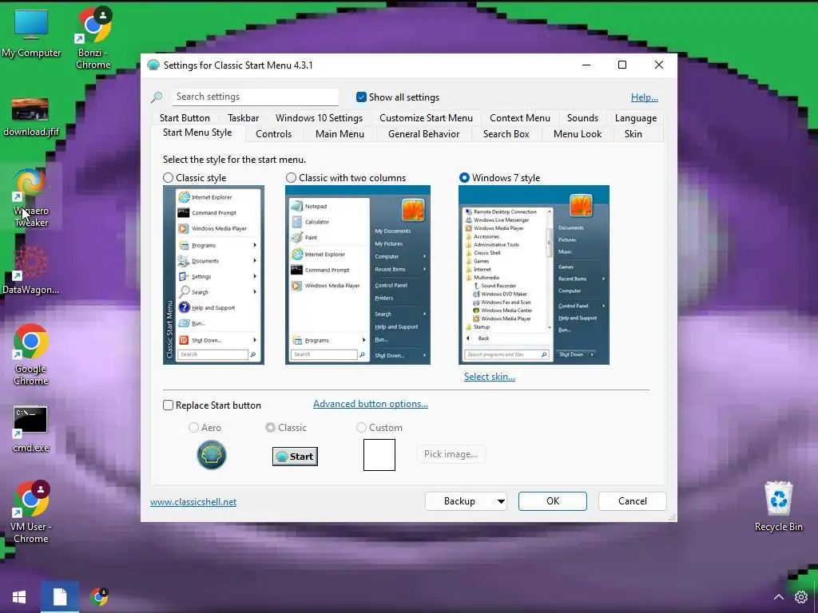The height and width of the screenshot is (613, 818).
Task: Click the Pick image... button
Action: 451,454
